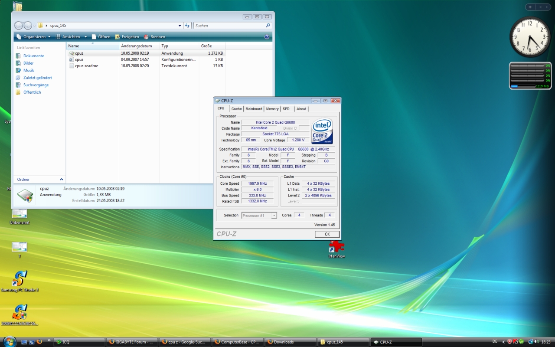
Task: Open the SPD tab in CPU-Z
Action: 286,109
